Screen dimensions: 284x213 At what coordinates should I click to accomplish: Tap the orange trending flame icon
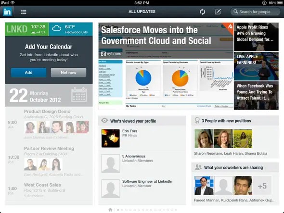coord(230,26)
